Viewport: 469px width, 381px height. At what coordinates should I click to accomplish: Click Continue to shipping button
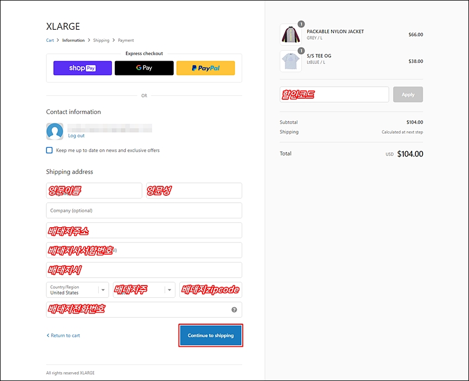(211, 336)
